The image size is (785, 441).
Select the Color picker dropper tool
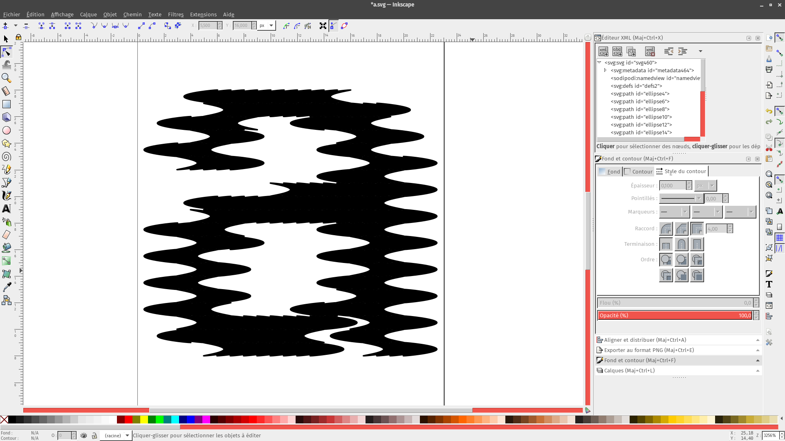coord(6,287)
